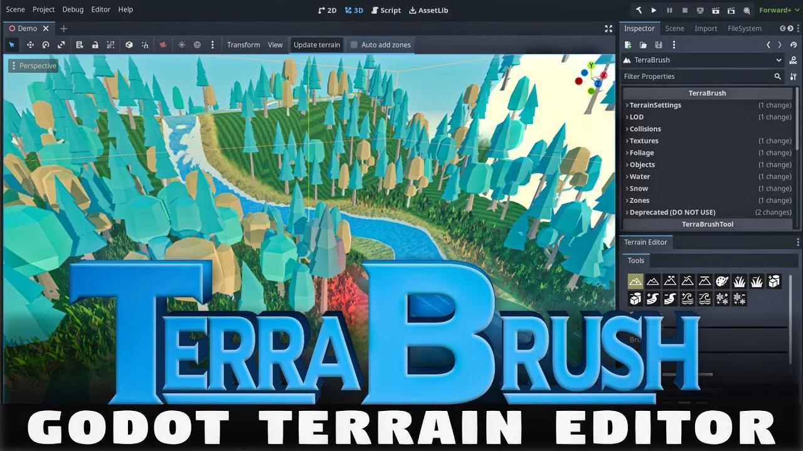Viewport: 803px width, 451px height.
Task: Open the paint texture tool
Action: point(721,281)
